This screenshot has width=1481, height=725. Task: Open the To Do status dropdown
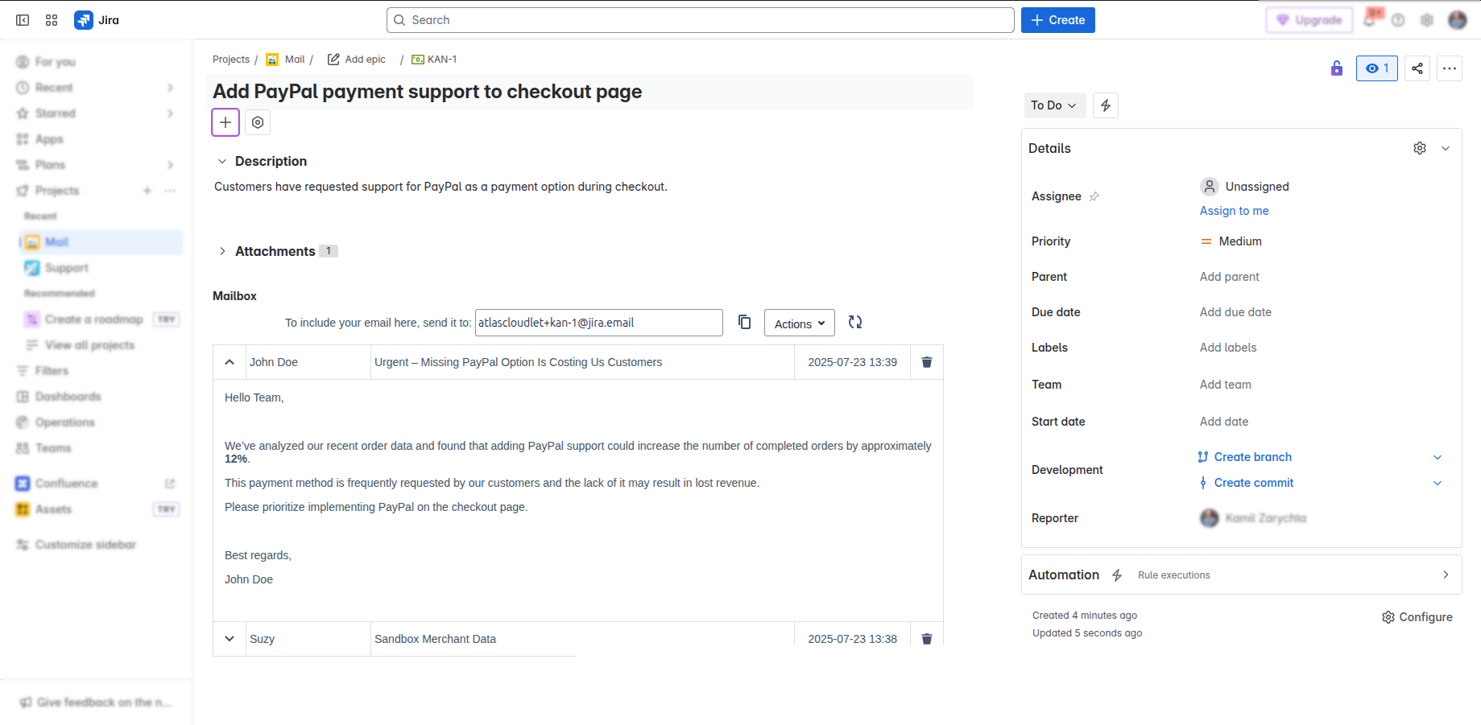pyautogui.click(x=1053, y=105)
